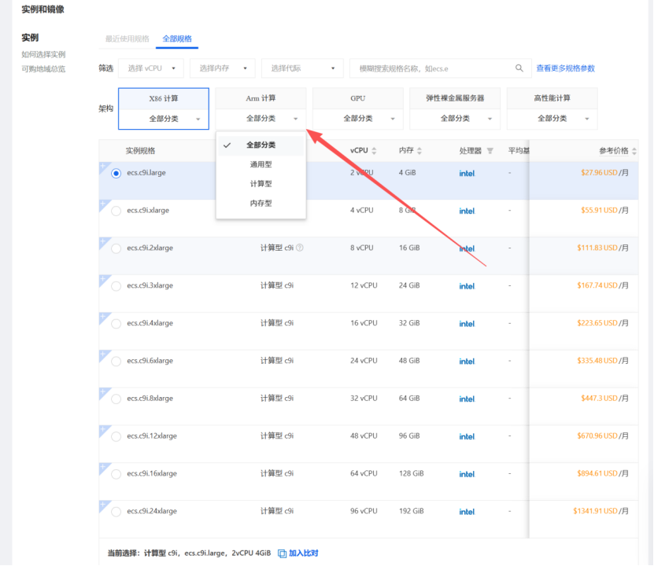This screenshot has width=654, height=566.
Task: Select the ecs.c9i.4xlarge radio button
Action: [116, 323]
